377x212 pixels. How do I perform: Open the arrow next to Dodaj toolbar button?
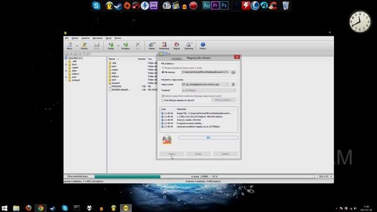tap(118, 46)
